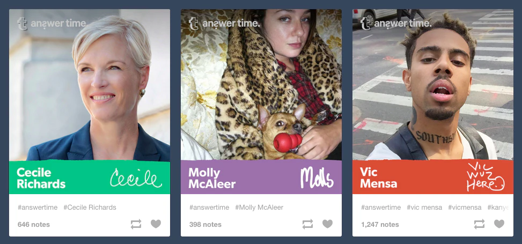Click Tumblr logo on Cecile Richards card
Image resolution: width=522 pixels, height=244 pixels.
pos(22,24)
